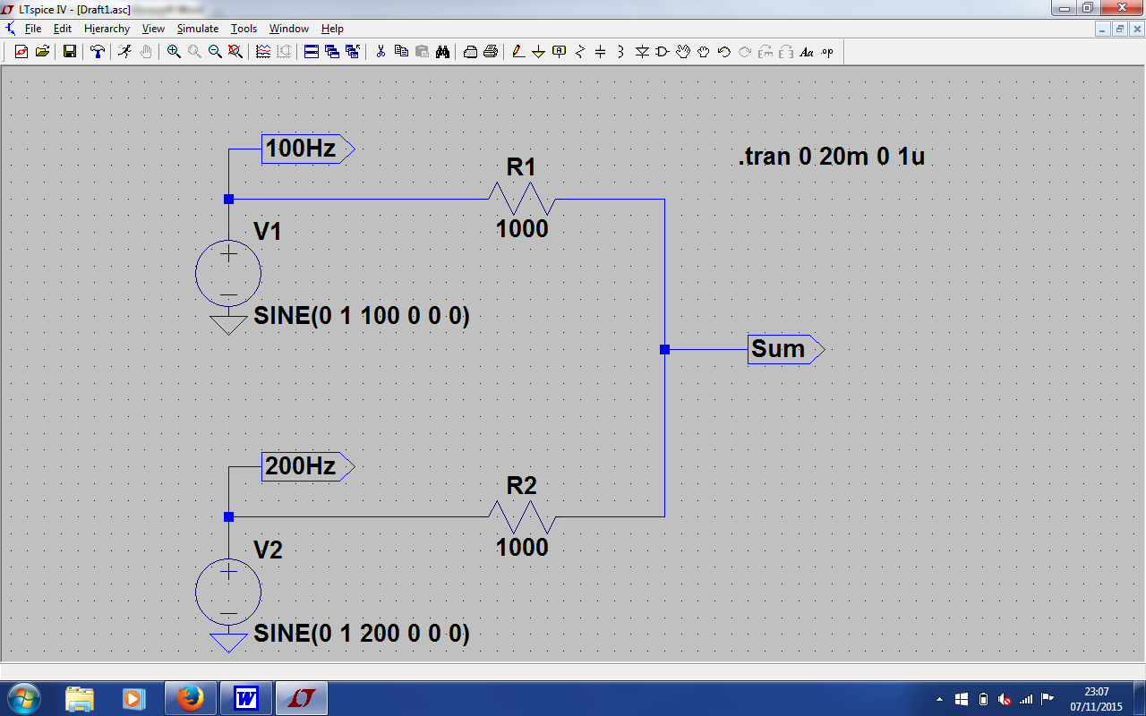Open a file with the folder icon
This screenshot has height=716, width=1146.
click(42, 52)
